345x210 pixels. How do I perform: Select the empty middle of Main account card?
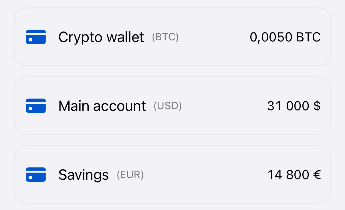pos(223,106)
